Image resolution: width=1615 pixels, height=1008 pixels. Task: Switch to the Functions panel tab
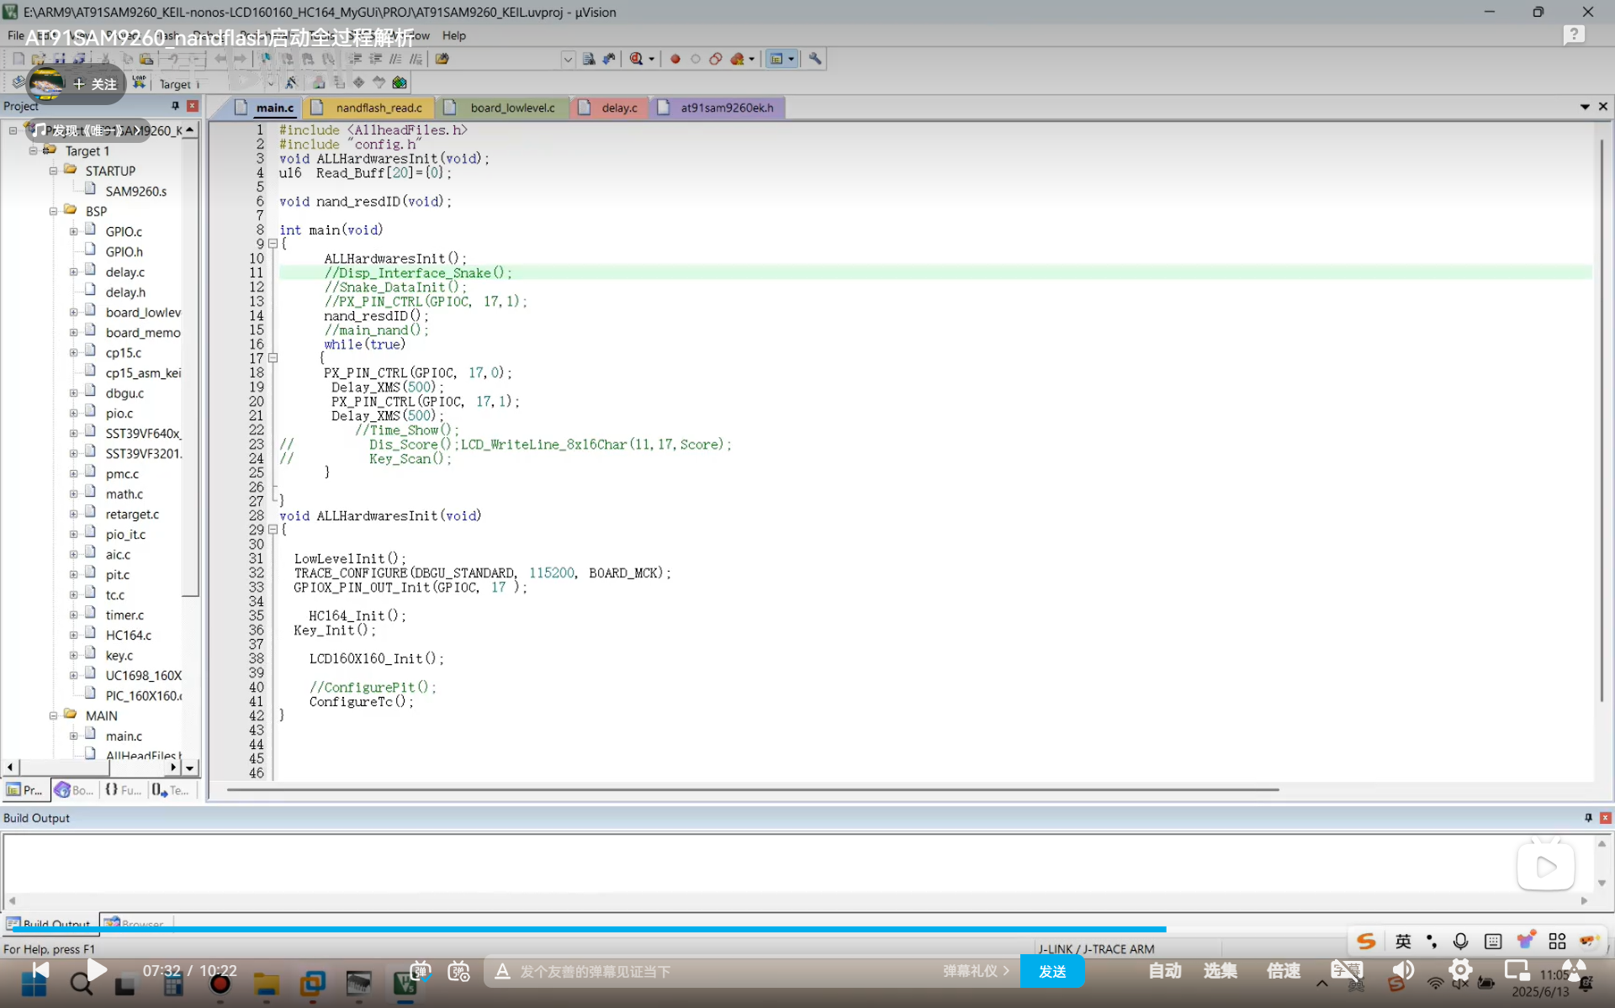point(123,790)
